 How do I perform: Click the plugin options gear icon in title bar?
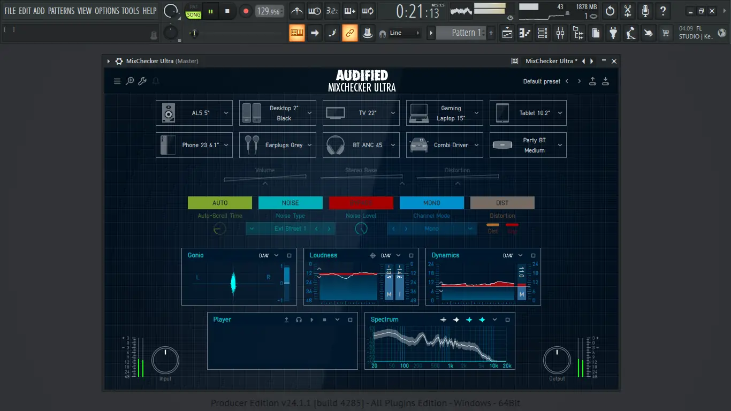point(119,61)
